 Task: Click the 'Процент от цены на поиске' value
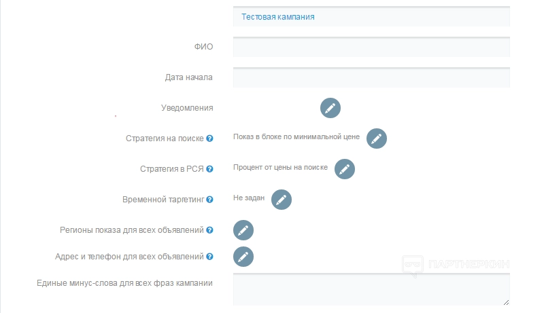280,167
